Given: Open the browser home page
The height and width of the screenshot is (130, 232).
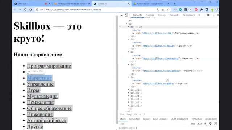Looking at the screenshot, I should click(x=30, y=10).
